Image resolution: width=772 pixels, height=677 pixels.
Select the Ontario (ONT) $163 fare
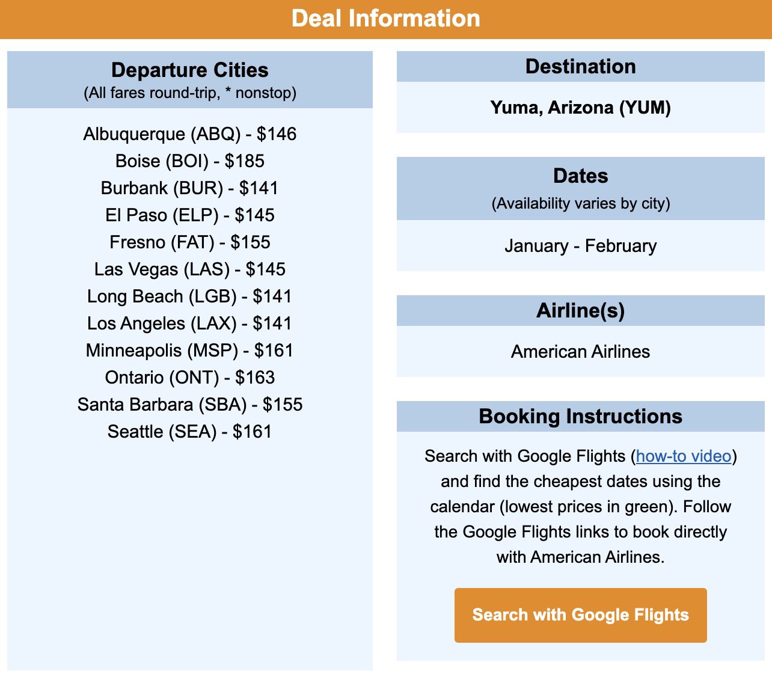pyautogui.click(x=190, y=378)
